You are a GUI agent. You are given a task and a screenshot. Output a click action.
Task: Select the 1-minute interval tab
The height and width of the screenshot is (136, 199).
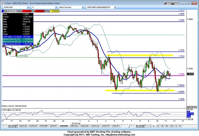[147, 126]
